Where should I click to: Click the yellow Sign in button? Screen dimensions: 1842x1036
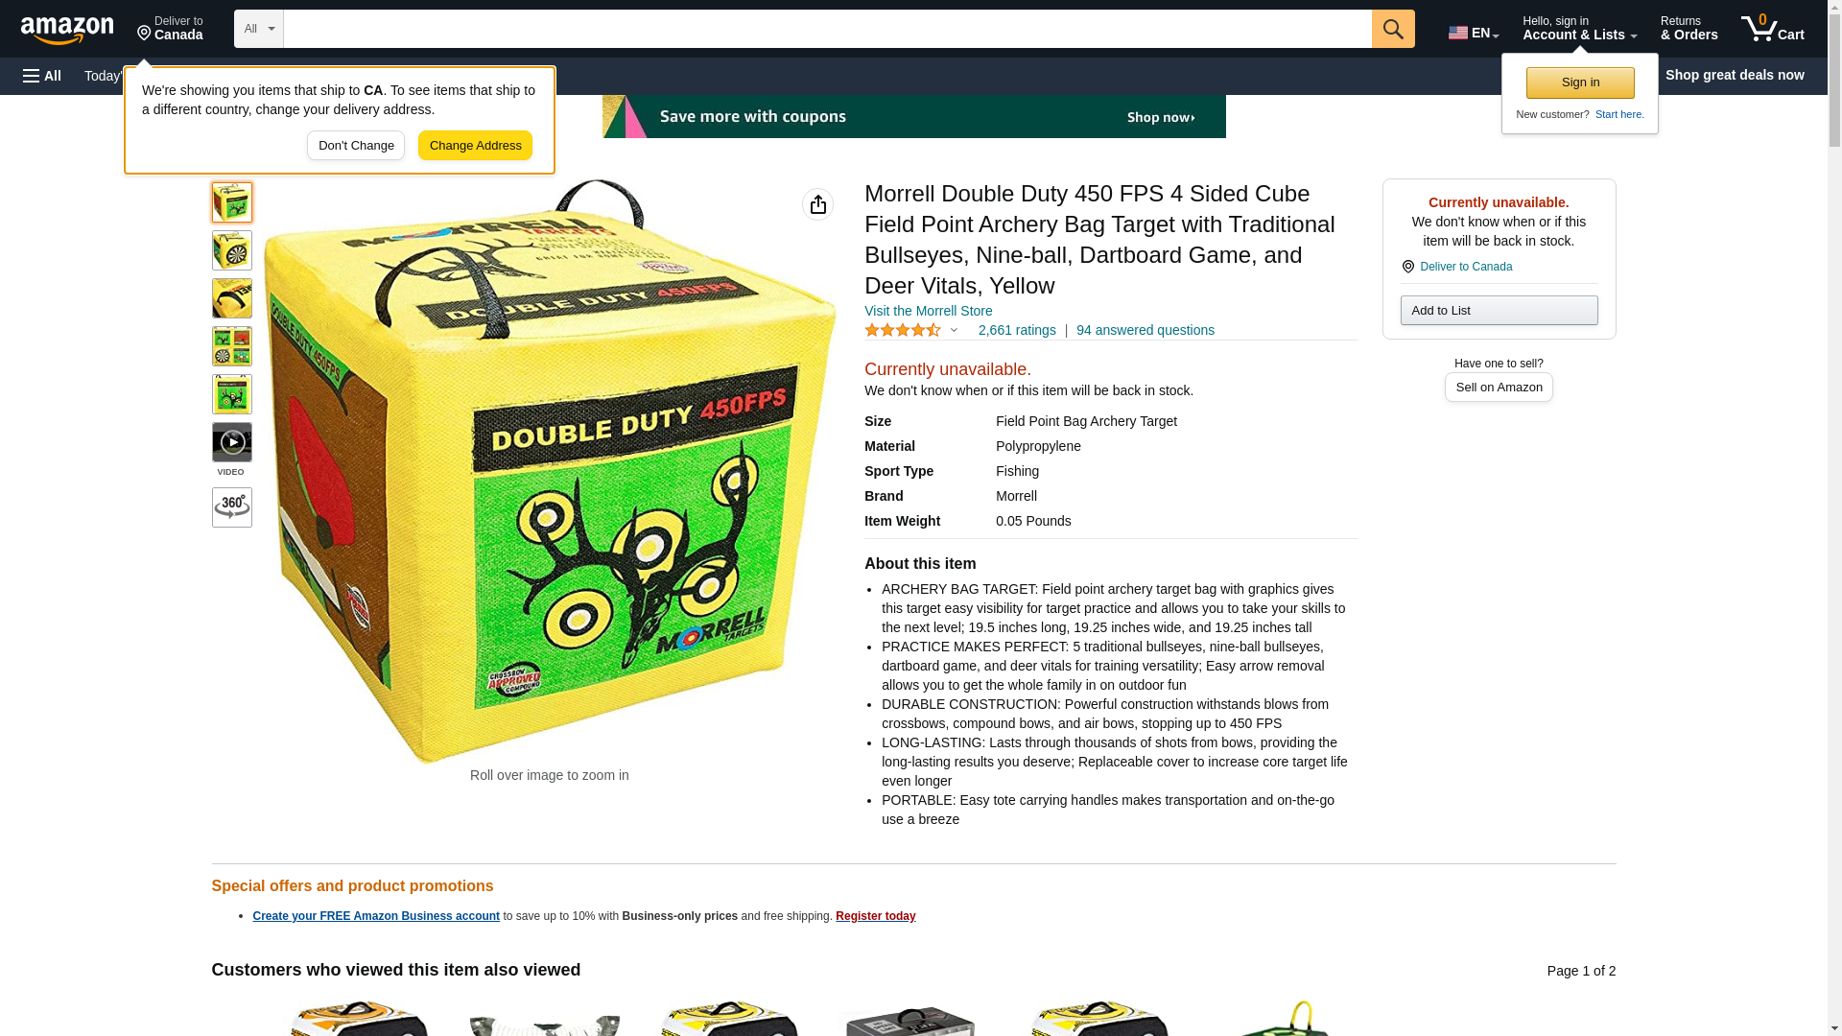coord(1580,82)
